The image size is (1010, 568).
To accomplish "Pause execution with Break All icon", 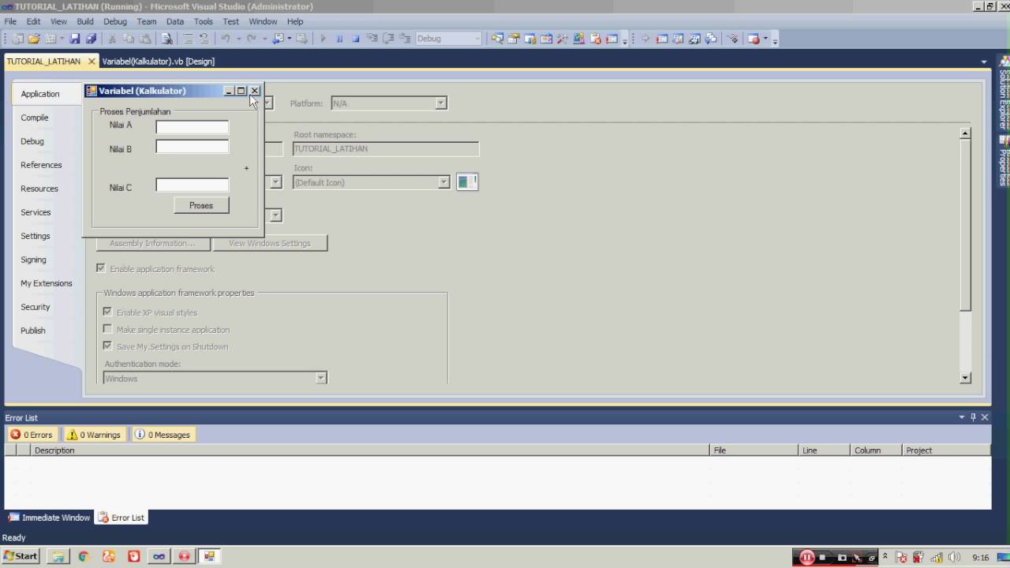I will point(340,39).
